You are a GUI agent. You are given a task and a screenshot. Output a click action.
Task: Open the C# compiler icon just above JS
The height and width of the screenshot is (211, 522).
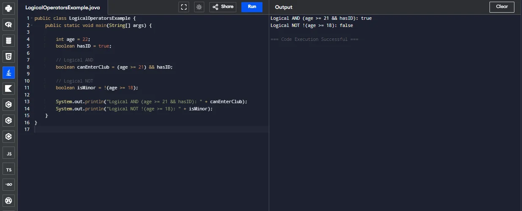pos(8,136)
